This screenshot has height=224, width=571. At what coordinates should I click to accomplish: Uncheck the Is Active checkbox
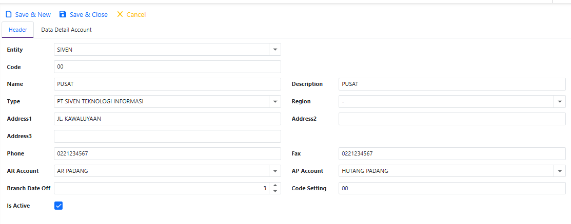click(x=58, y=206)
